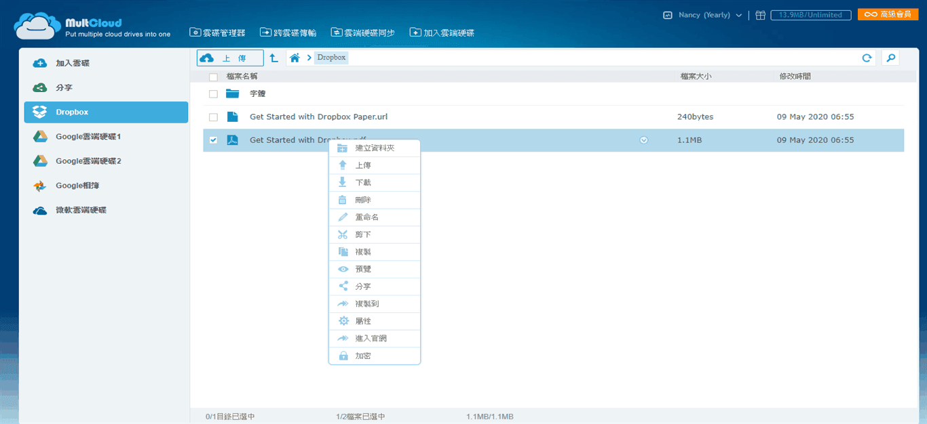
Task: Click the 1.1MB size cell
Action: click(689, 140)
